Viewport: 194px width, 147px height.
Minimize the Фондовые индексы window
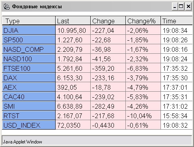click(175, 6)
